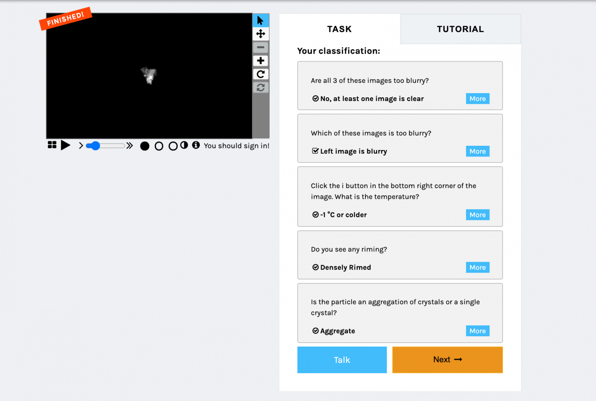Click the slow speed single chevron

[x=81, y=146]
